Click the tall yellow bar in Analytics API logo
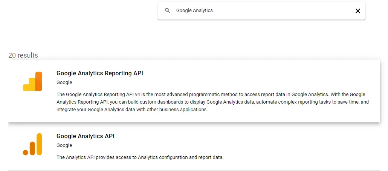The image size is (388, 171). (x=39, y=144)
